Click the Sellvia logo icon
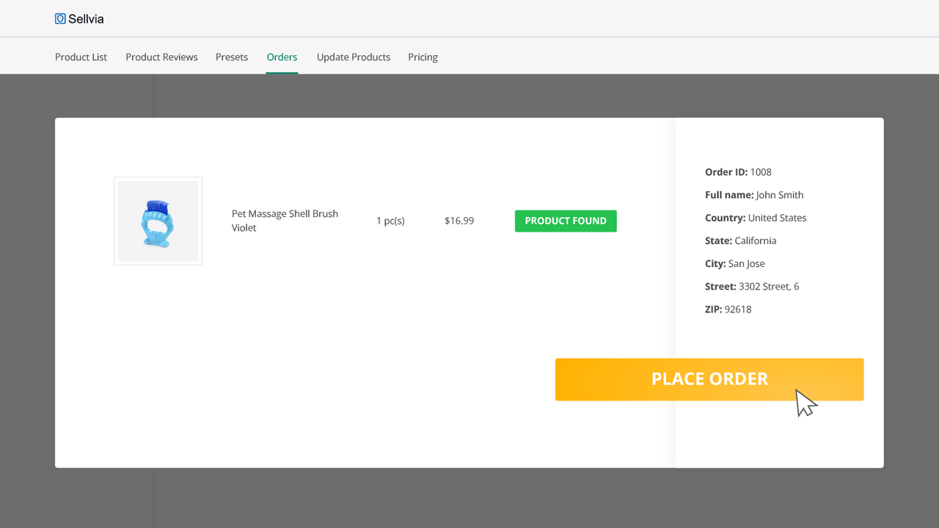Screen dimensions: 939x528 click(x=59, y=18)
